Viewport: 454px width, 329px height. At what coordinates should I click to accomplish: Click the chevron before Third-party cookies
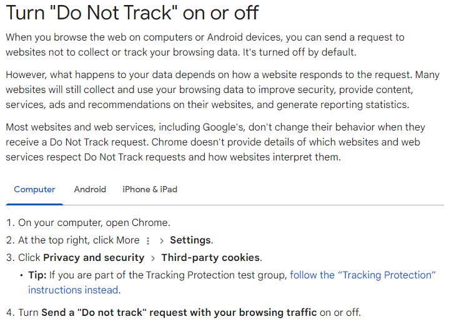[x=153, y=258]
